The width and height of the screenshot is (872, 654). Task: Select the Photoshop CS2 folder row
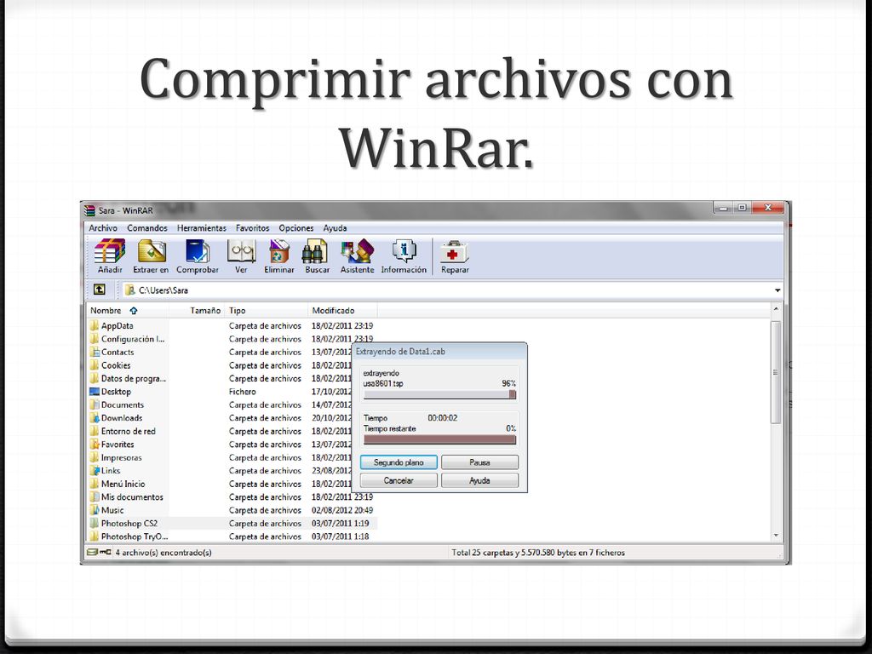click(x=232, y=524)
